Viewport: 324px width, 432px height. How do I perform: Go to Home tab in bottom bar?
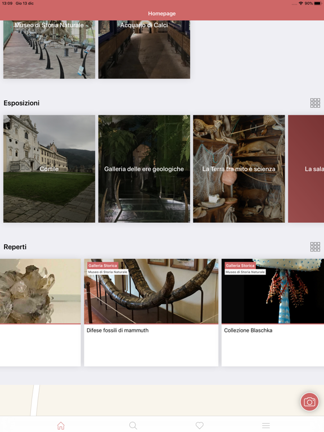[x=61, y=425]
